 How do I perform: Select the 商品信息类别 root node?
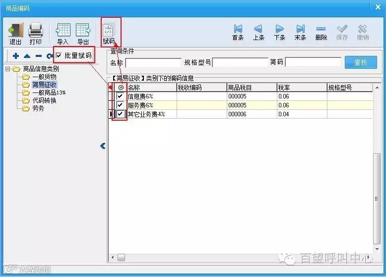41,69
